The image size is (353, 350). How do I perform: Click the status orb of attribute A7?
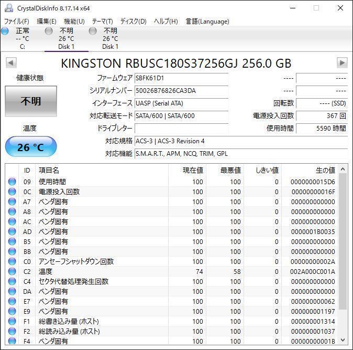(x=12, y=201)
